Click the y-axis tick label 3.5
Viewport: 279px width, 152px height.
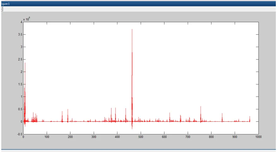coord(20,34)
